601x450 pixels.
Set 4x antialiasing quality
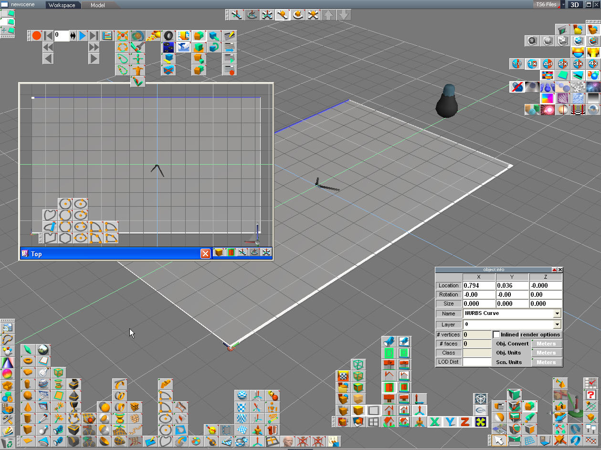pos(593,63)
